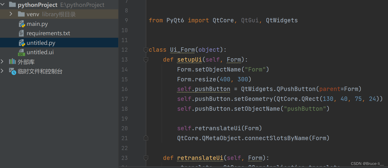Expand the 外部库 node arrow
The height and width of the screenshot is (168, 388).
coord(2,62)
